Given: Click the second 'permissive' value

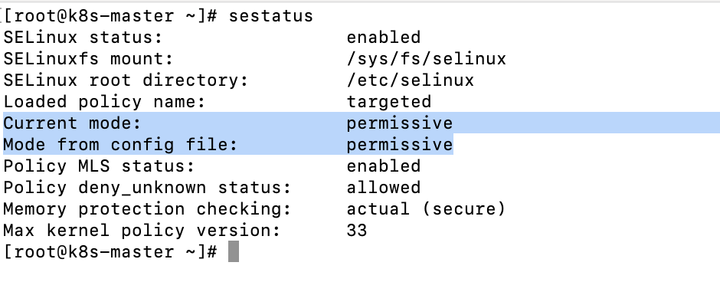Looking at the screenshot, I should tap(400, 145).
